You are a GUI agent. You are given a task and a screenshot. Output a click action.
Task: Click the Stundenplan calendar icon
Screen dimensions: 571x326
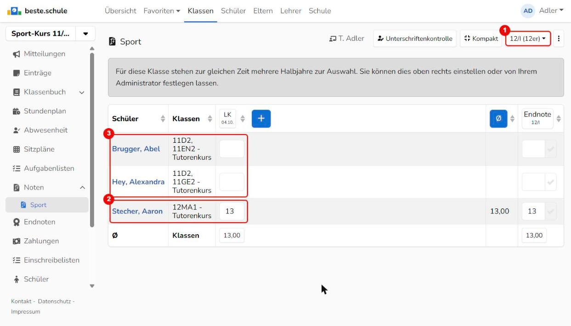[x=17, y=111]
